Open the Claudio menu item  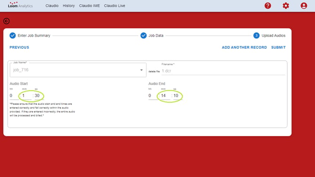click(x=52, y=6)
